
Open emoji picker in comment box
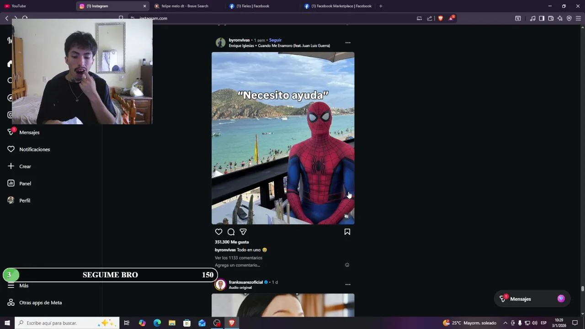347,265
